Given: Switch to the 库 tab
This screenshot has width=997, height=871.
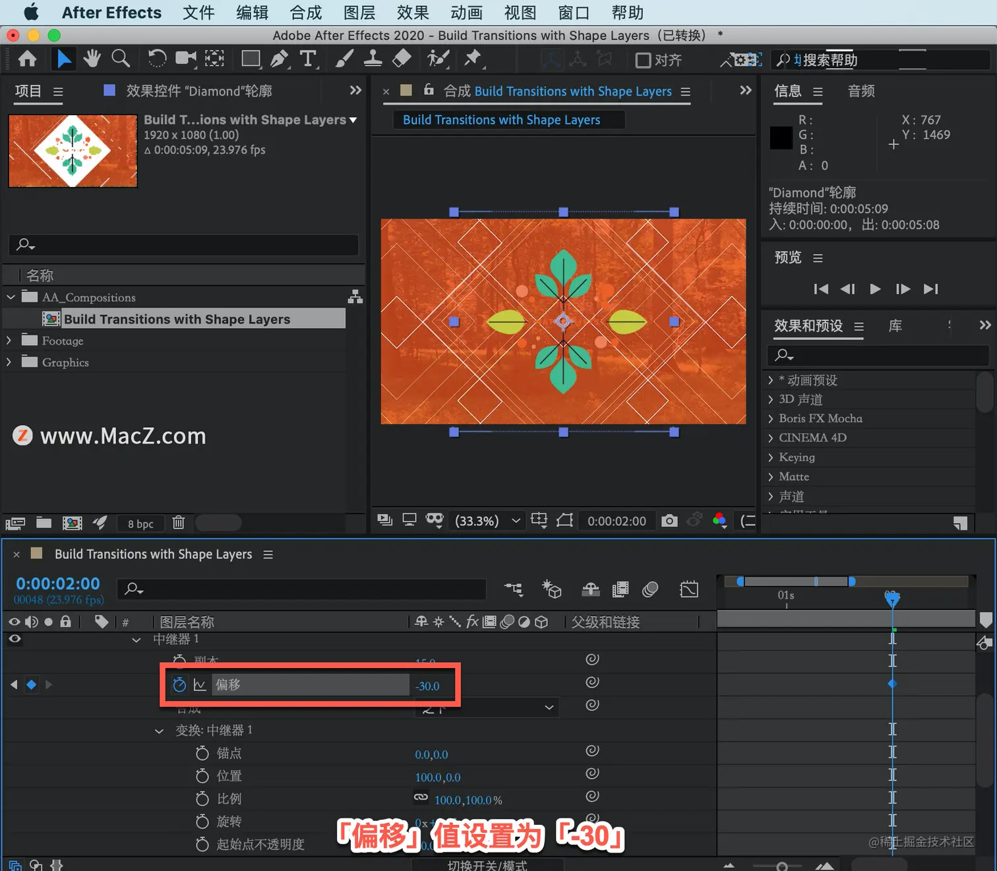Looking at the screenshot, I should pos(895,326).
